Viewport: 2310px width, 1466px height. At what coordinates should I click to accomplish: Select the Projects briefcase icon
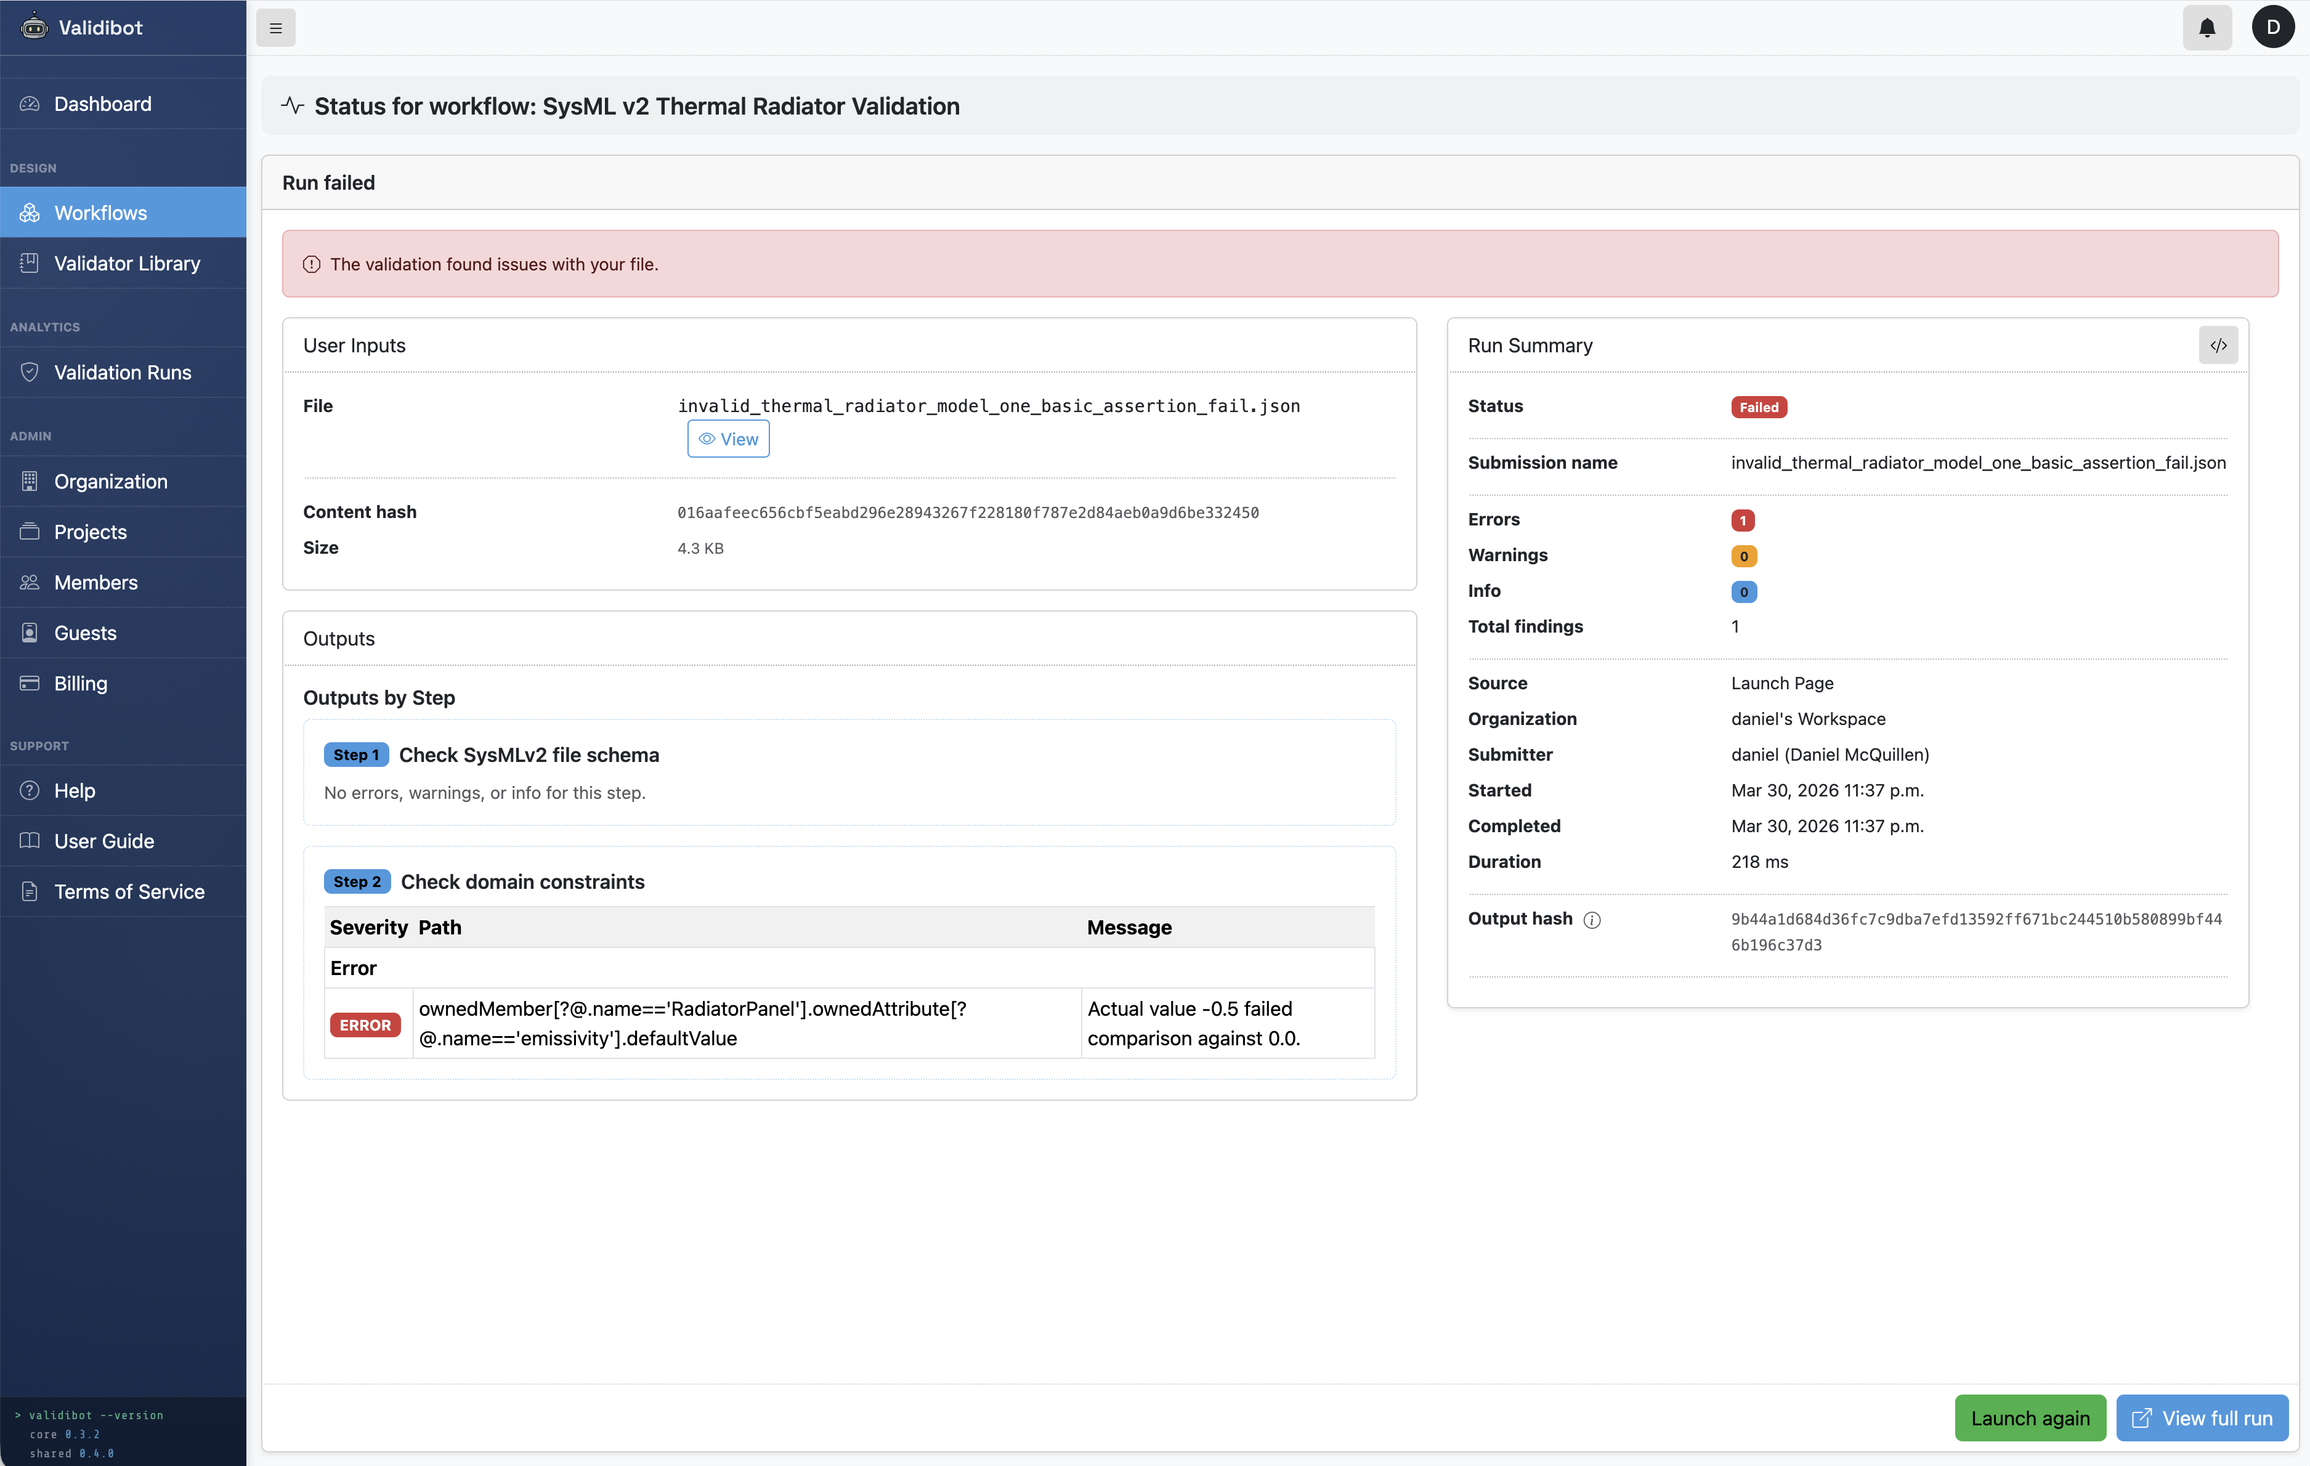coord(29,532)
